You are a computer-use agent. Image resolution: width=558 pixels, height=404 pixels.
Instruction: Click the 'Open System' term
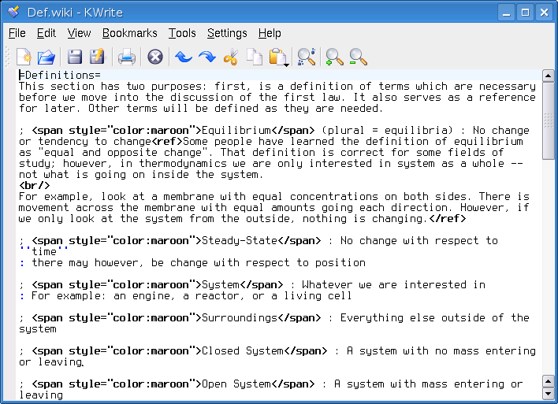click(236, 384)
